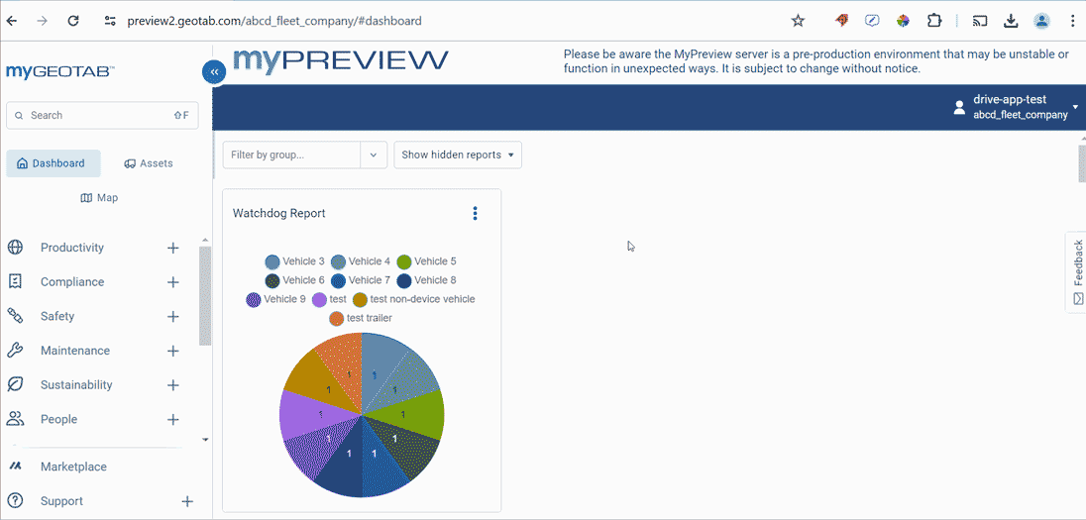The image size is (1086, 520).
Task: Open the Map tab
Action: click(x=99, y=198)
